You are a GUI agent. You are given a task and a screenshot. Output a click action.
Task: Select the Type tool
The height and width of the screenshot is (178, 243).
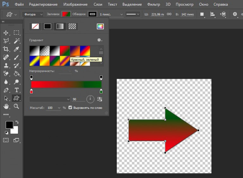[16, 90]
